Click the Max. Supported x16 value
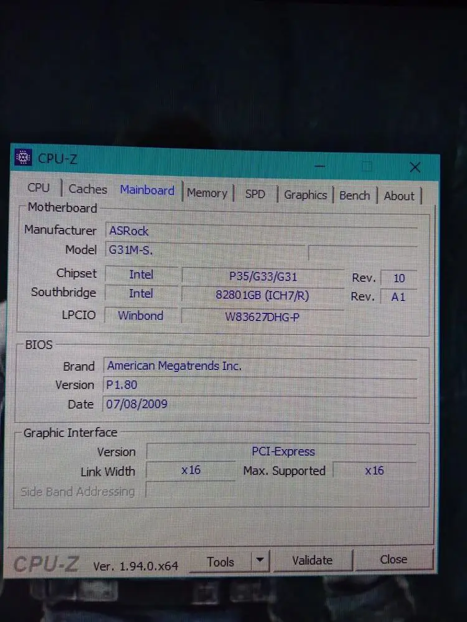467x622 pixels. [374, 471]
